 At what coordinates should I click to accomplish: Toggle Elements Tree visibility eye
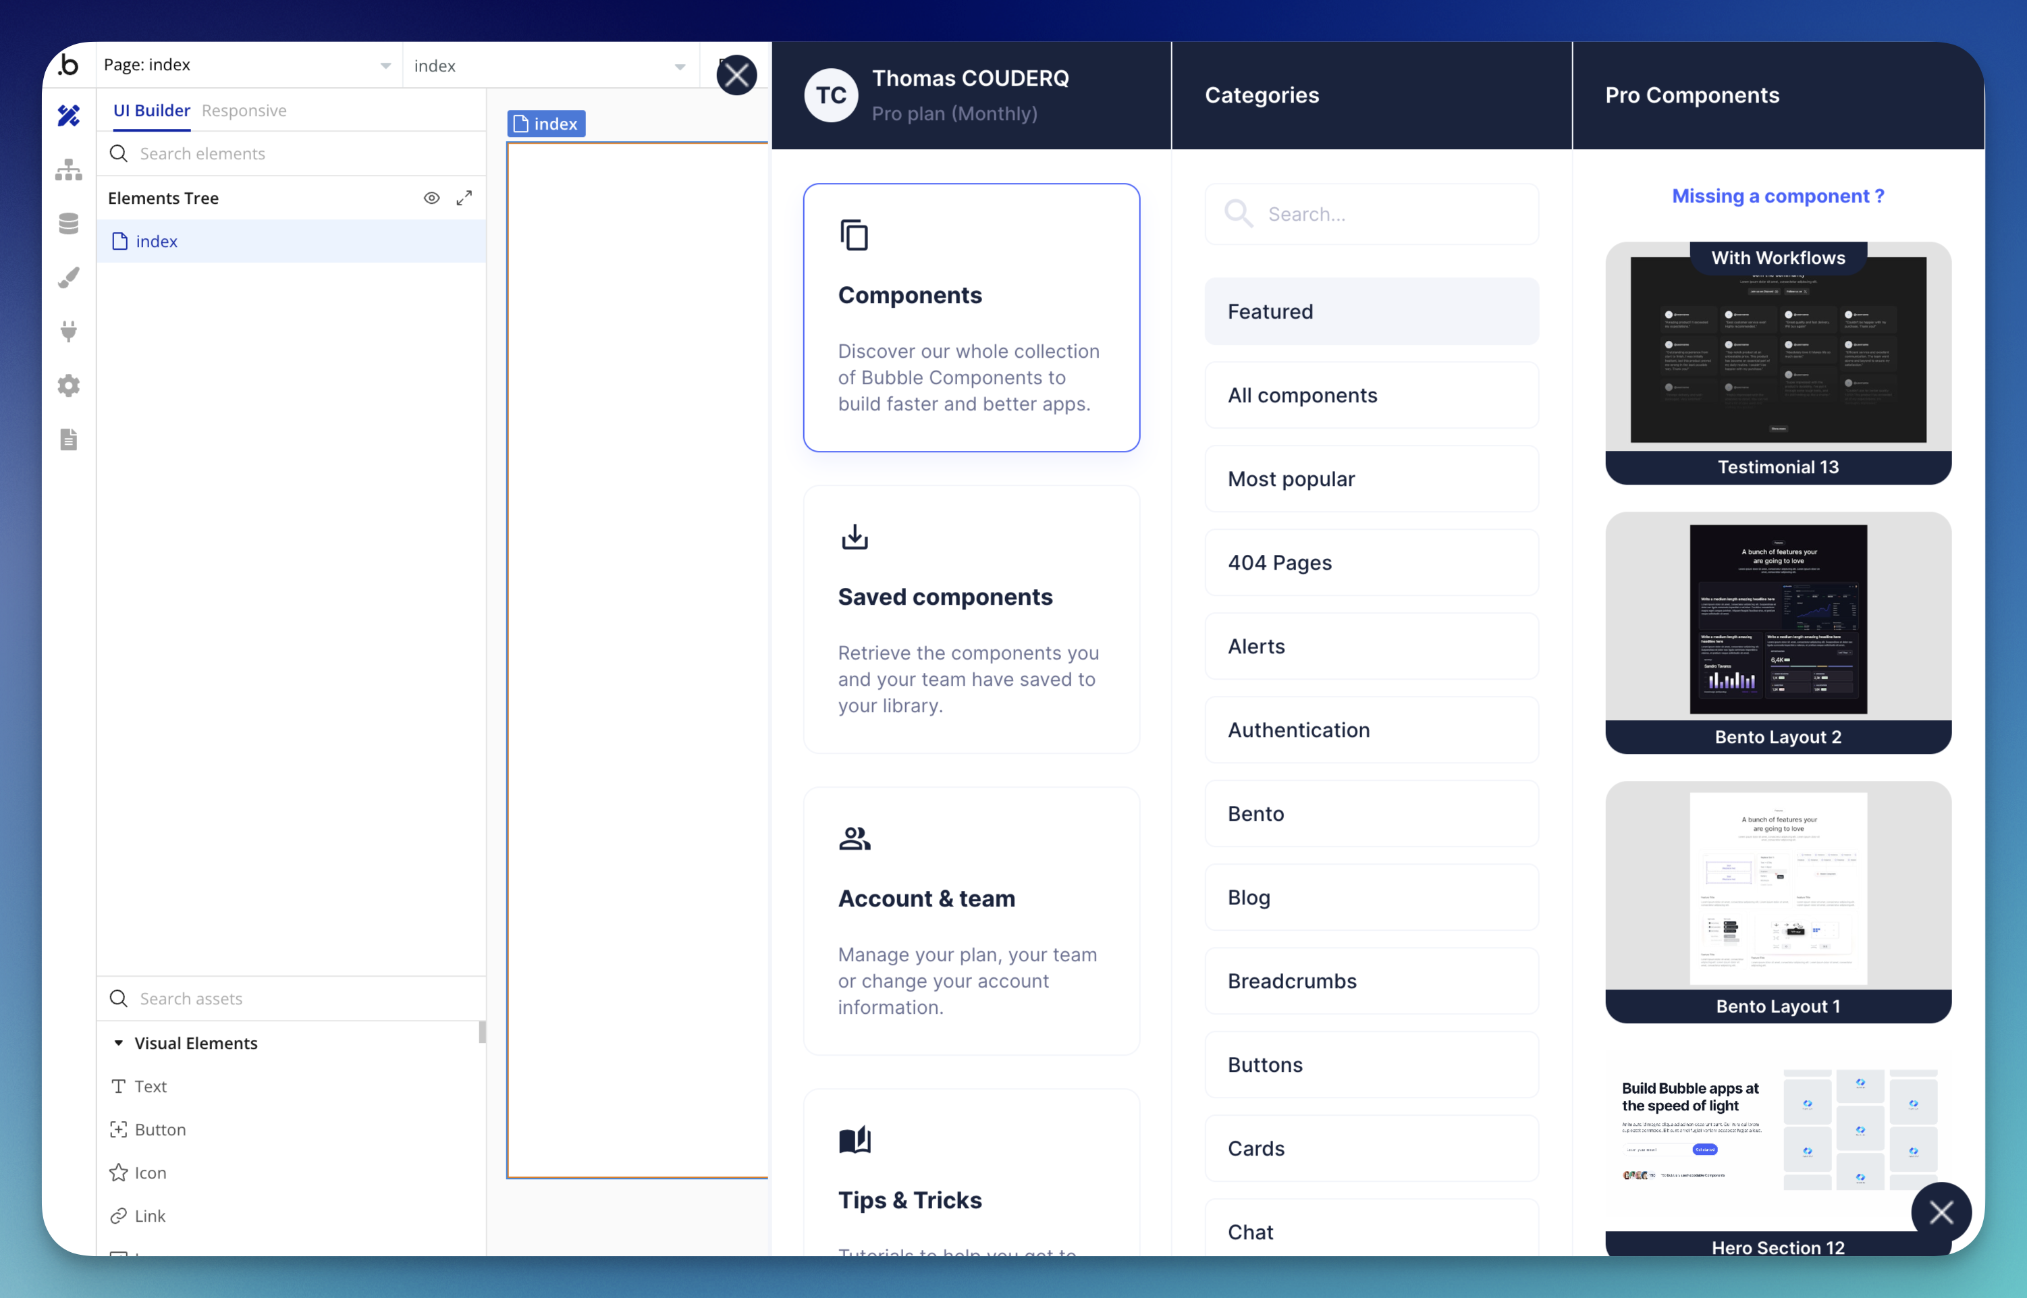point(431,198)
